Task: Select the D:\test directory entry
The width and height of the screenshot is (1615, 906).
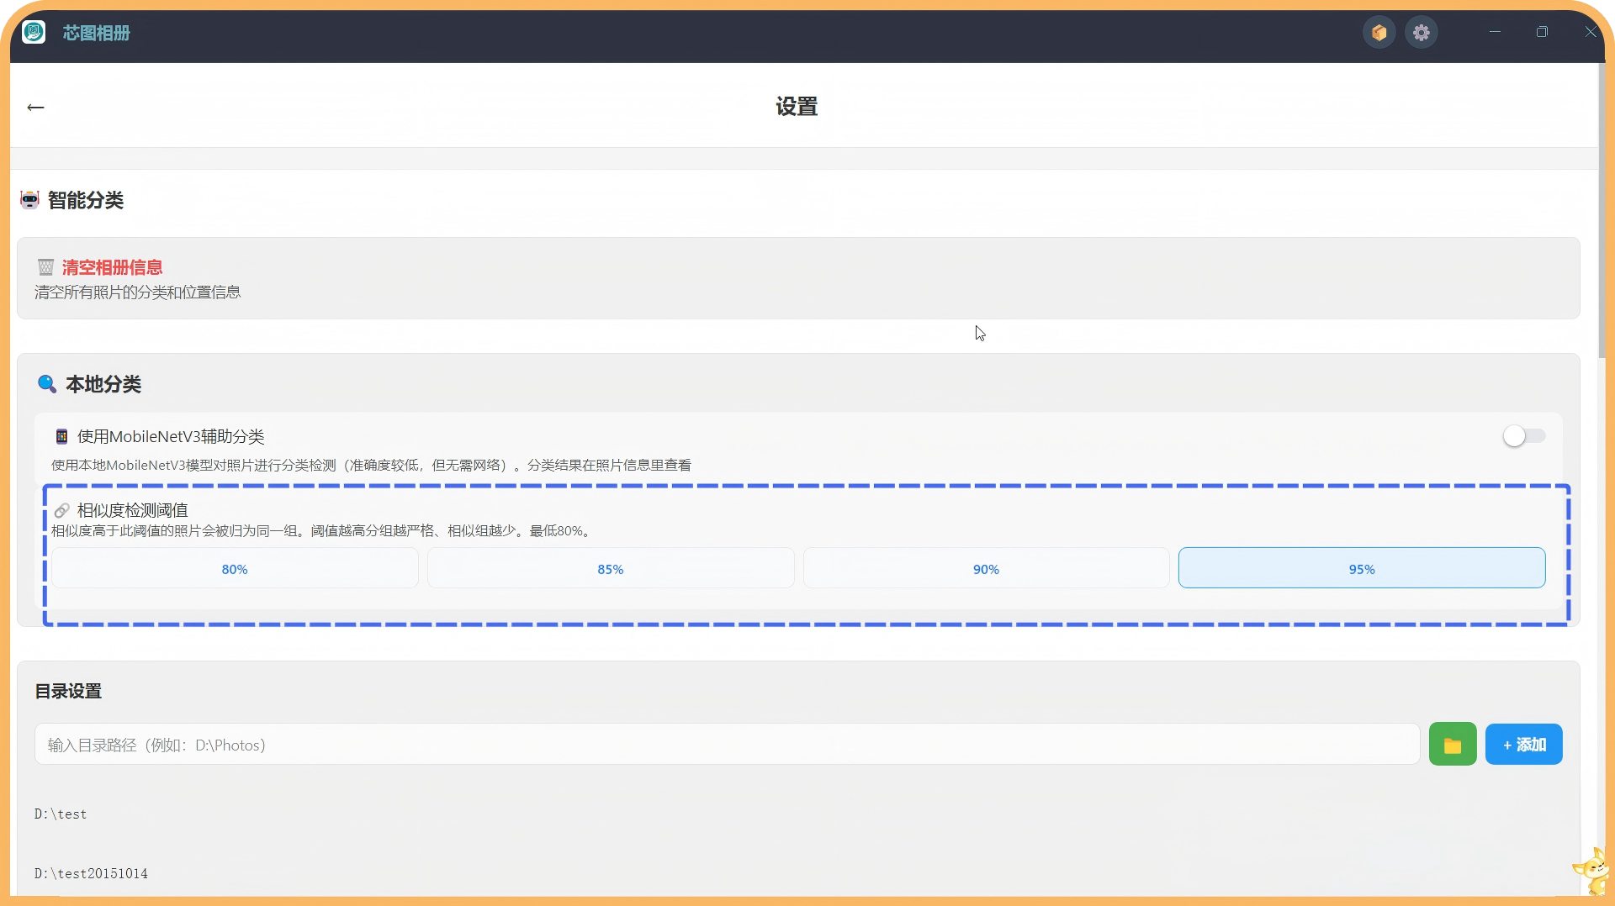Action: click(x=61, y=814)
